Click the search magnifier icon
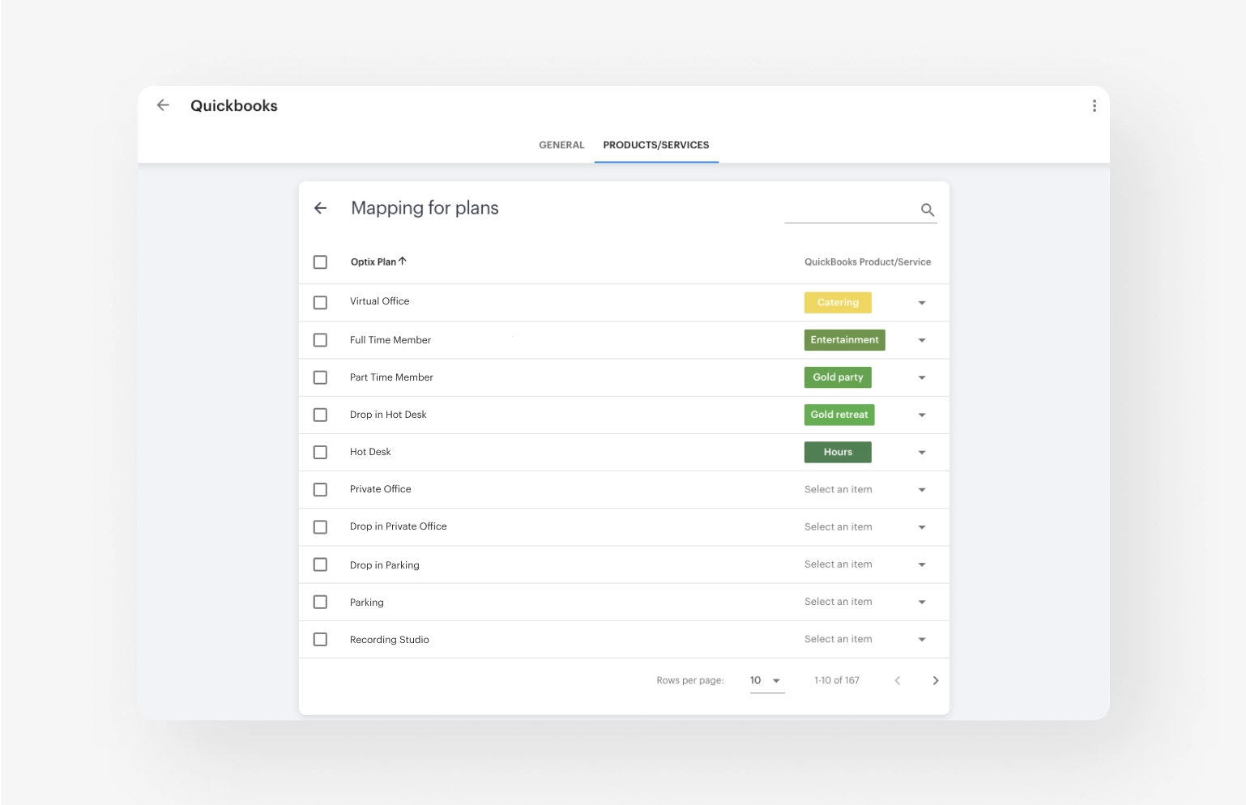Image resolution: width=1246 pixels, height=805 pixels. [x=928, y=210]
